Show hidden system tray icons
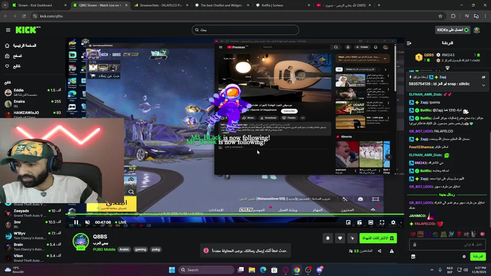The width and height of the screenshot is (491, 276). pyautogui.click(x=432, y=270)
